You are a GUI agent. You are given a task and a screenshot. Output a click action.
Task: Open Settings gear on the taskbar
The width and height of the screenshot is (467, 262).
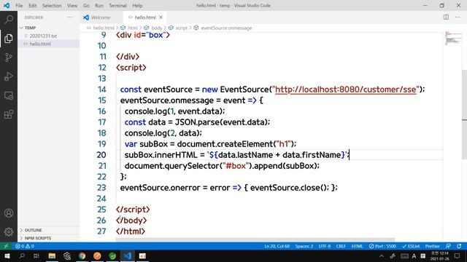point(67,255)
